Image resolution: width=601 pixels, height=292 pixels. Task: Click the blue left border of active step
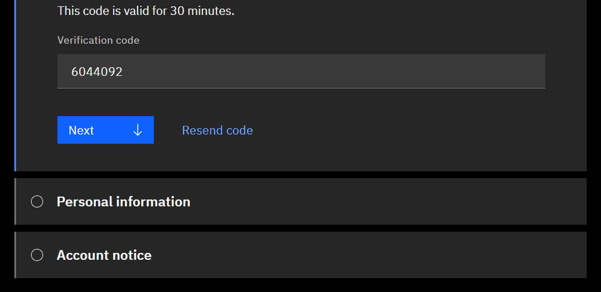(x=15, y=86)
